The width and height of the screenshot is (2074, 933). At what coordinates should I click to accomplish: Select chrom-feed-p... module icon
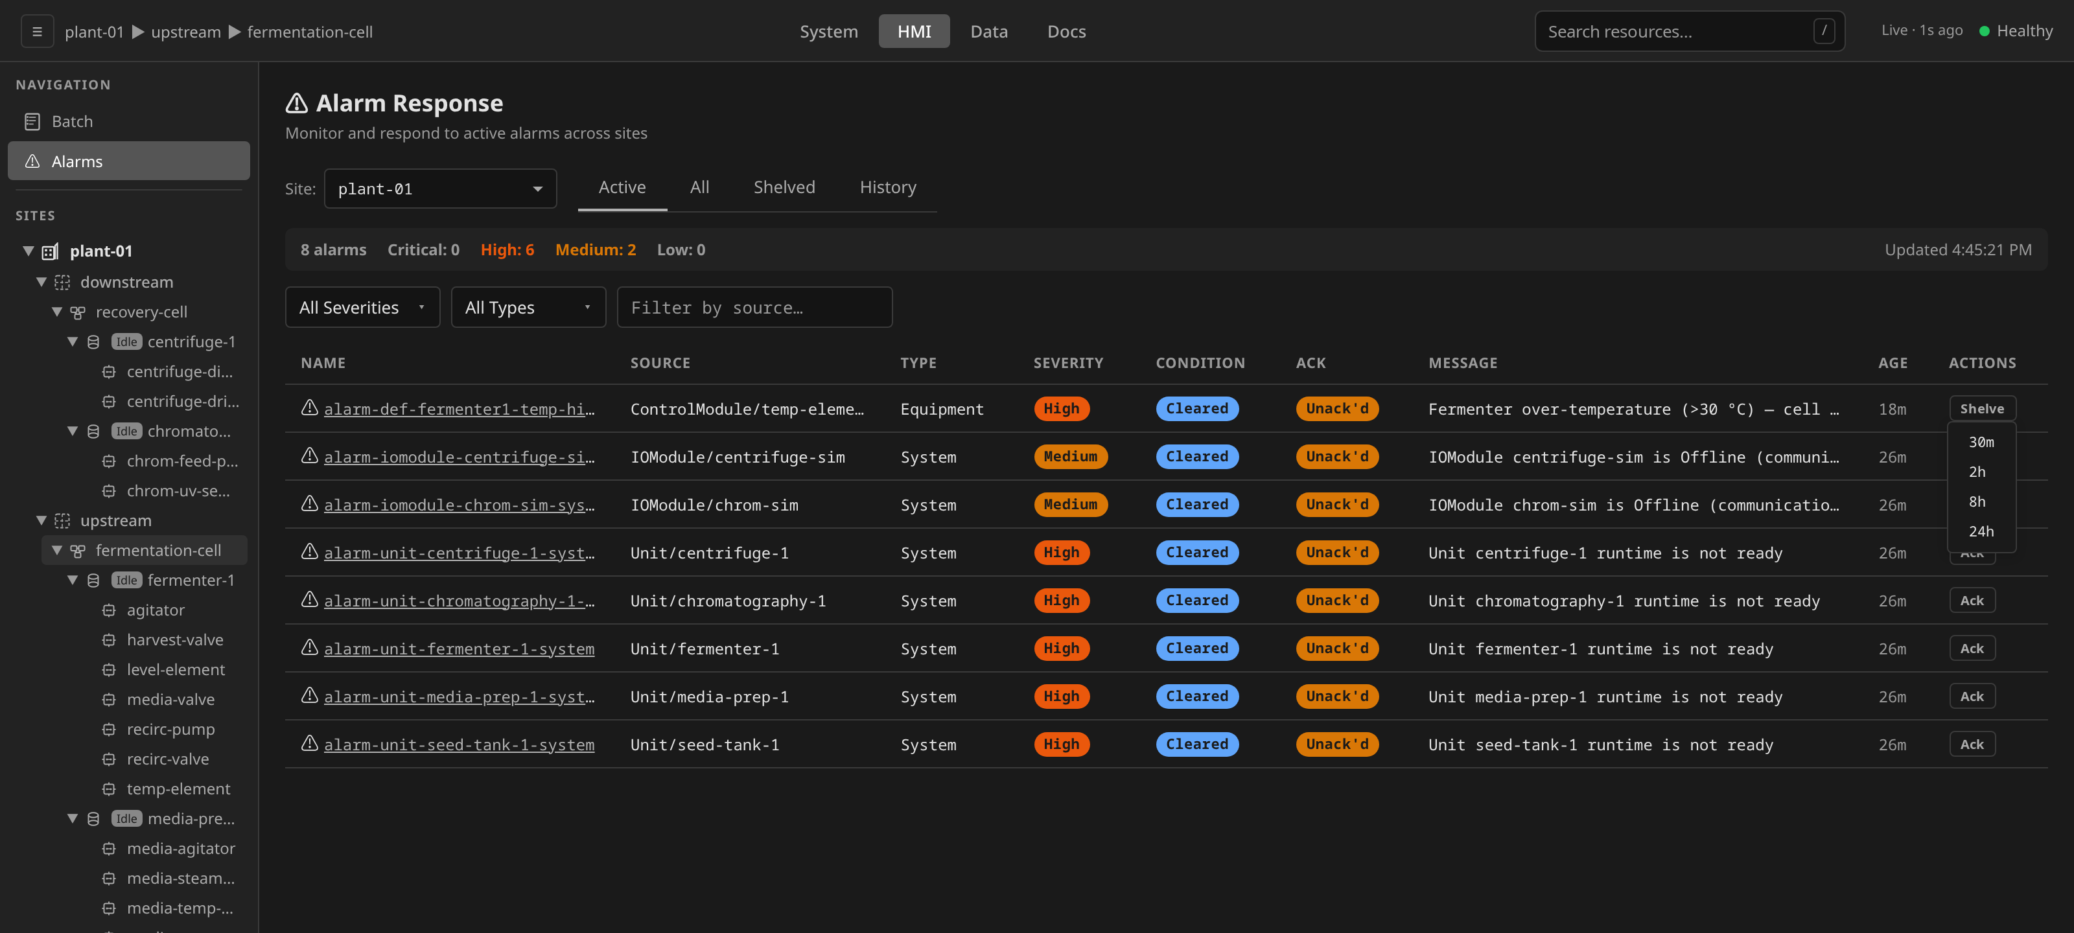[x=109, y=461]
